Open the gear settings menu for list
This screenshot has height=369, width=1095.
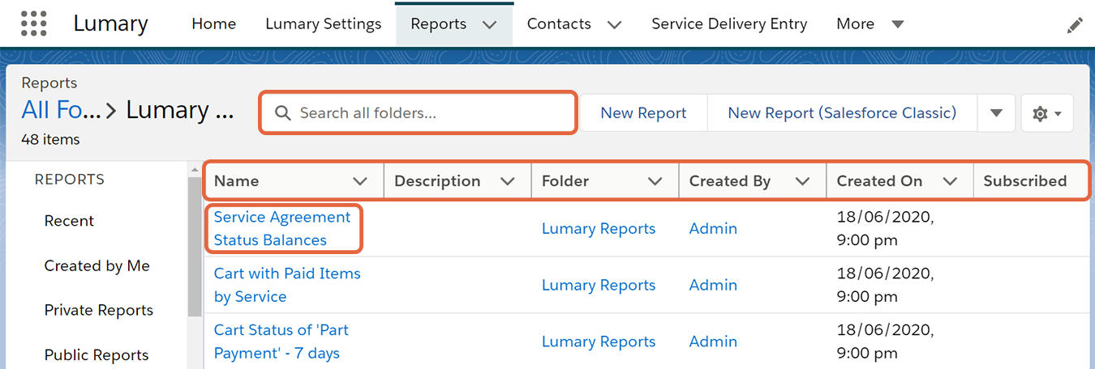tap(1047, 113)
